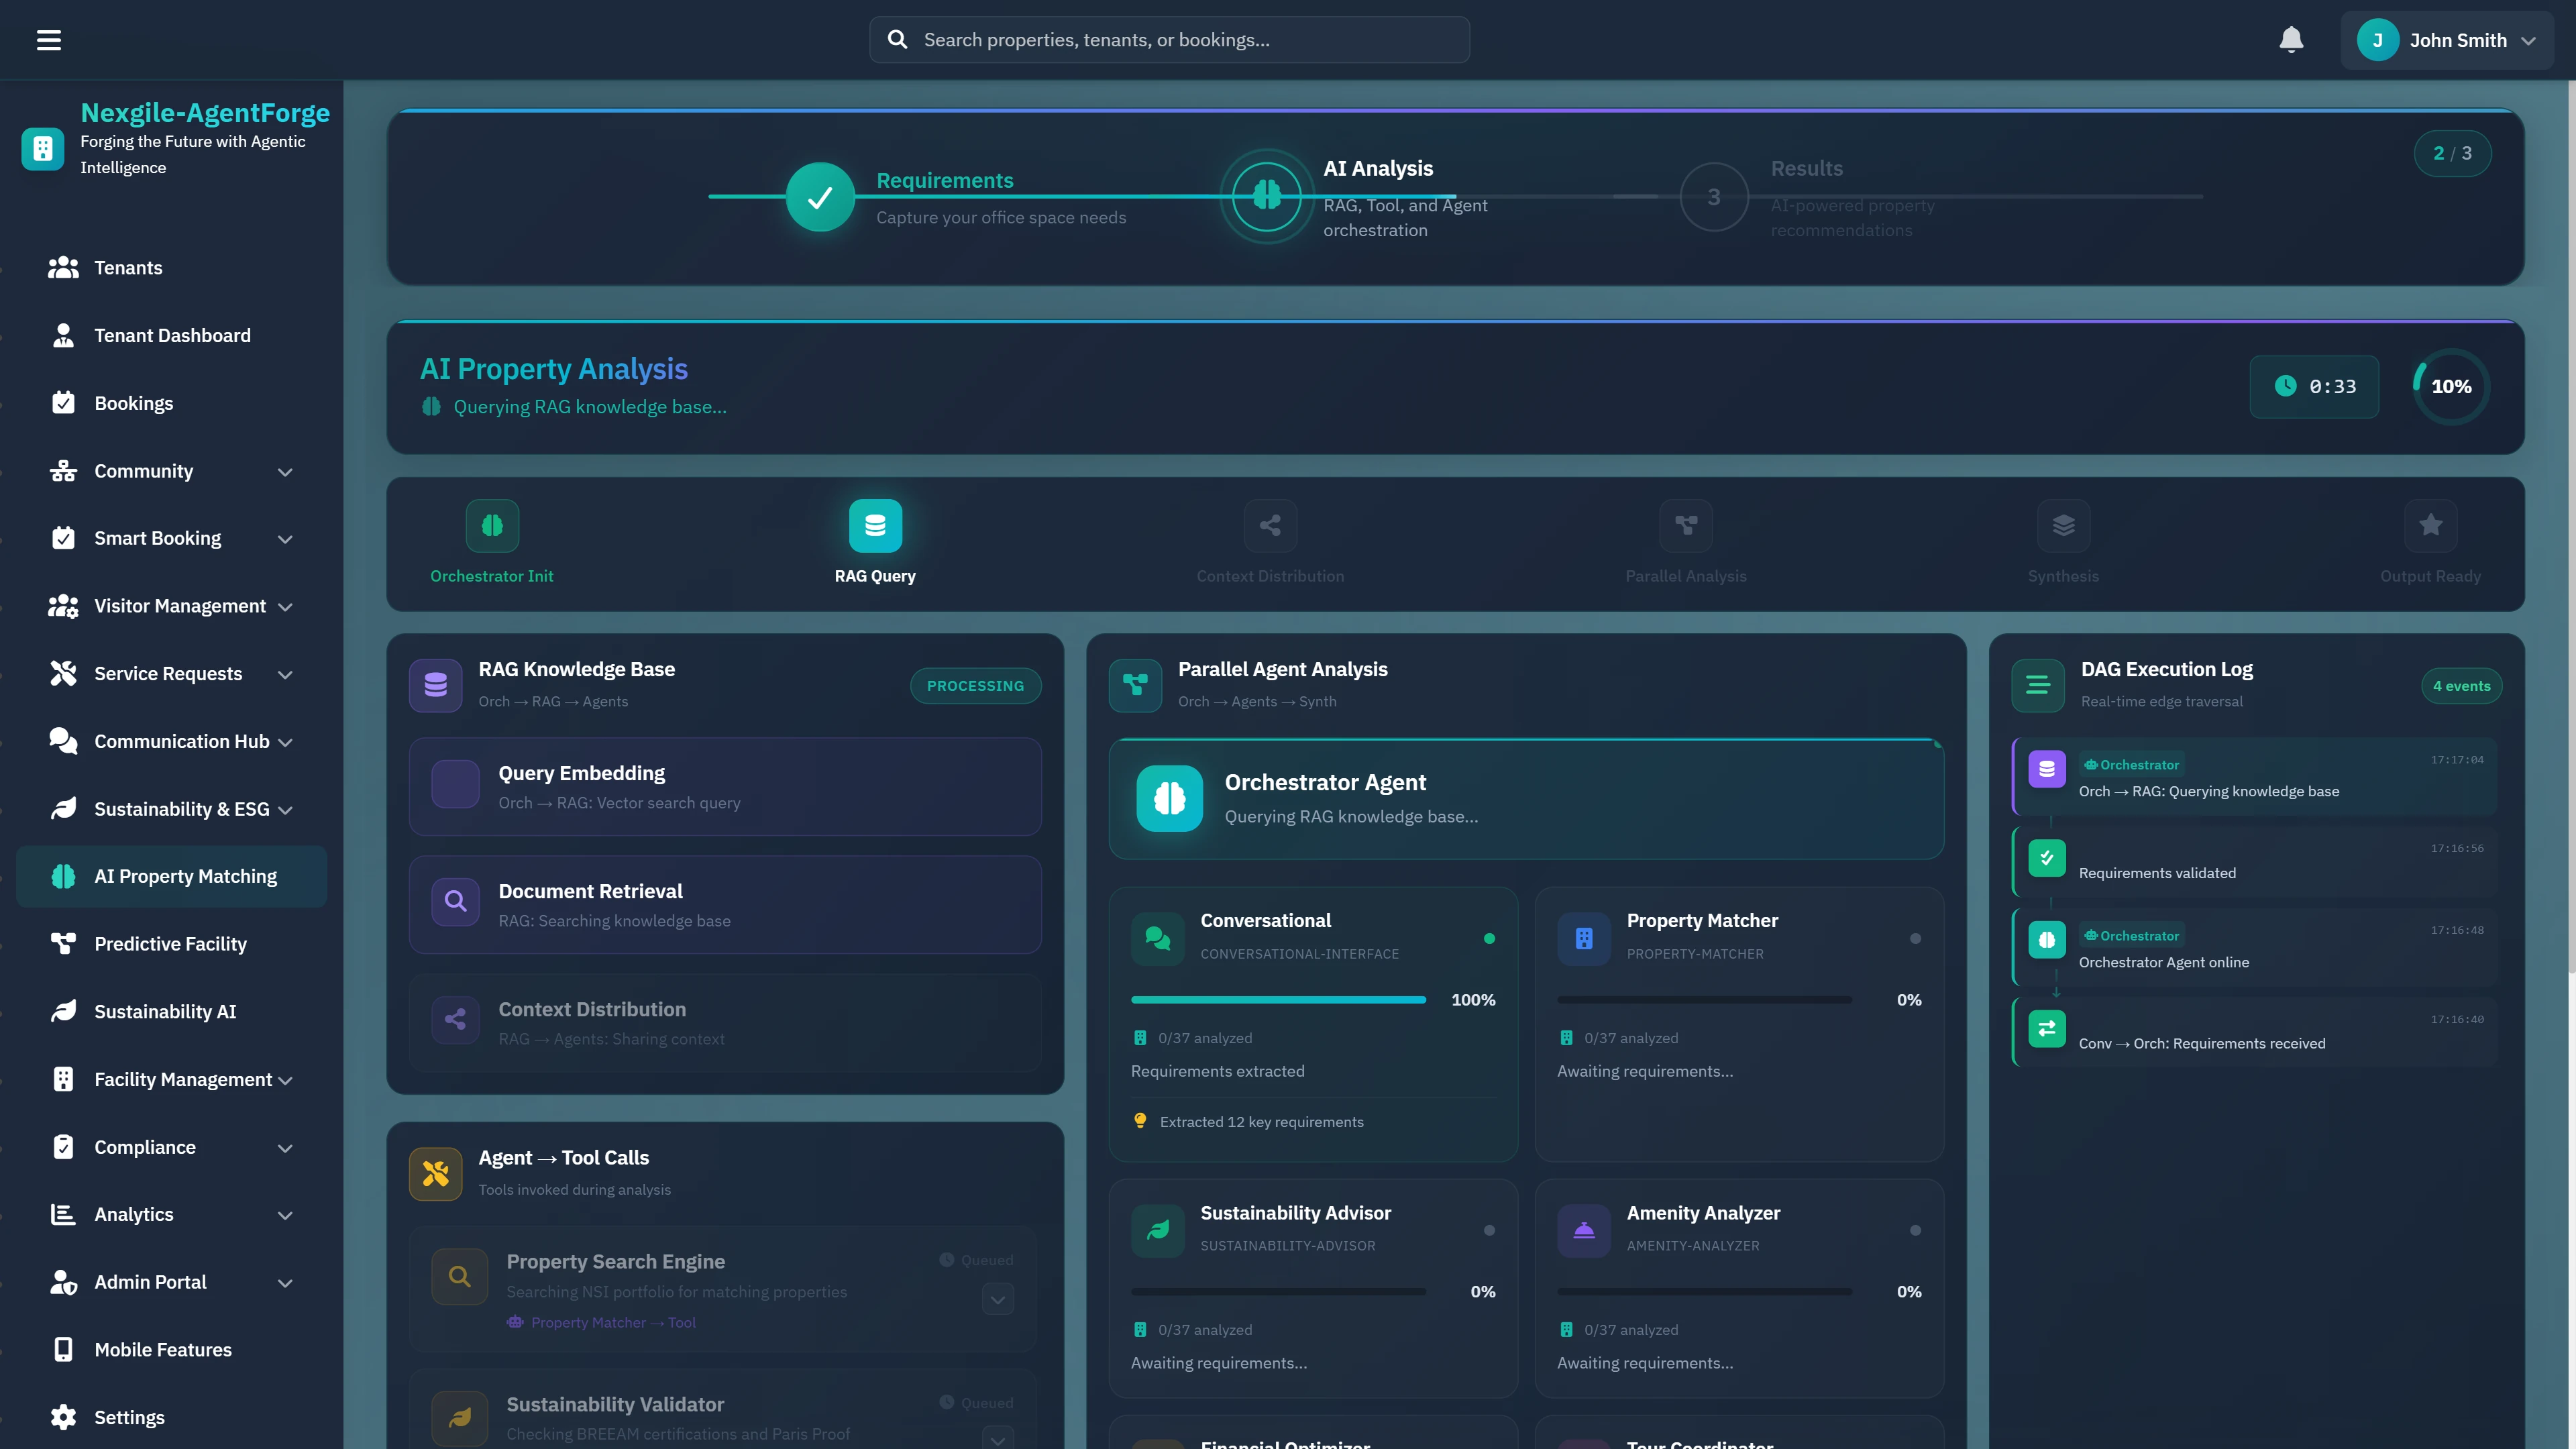Toggle the sidebar with the hamburger menu
Viewport: 2576px width, 1449px height.
click(x=49, y=39)
